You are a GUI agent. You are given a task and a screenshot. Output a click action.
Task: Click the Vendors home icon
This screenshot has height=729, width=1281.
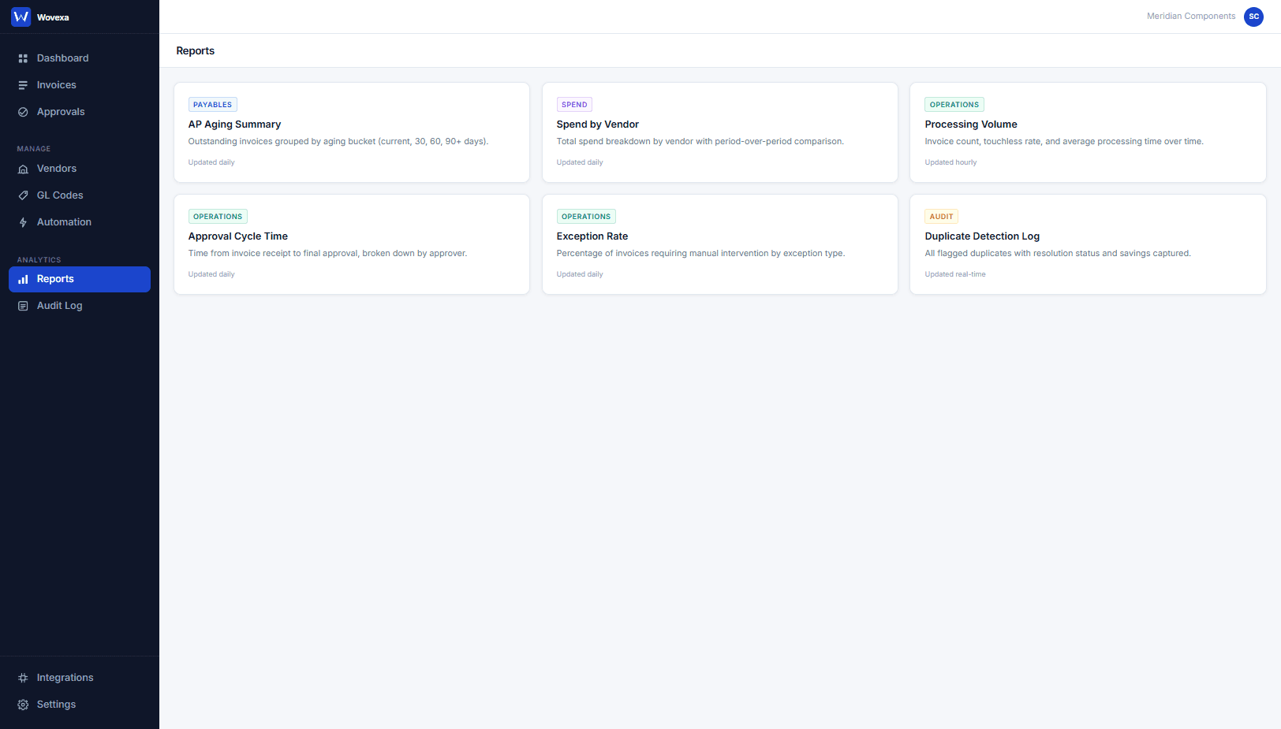[23, 168]
